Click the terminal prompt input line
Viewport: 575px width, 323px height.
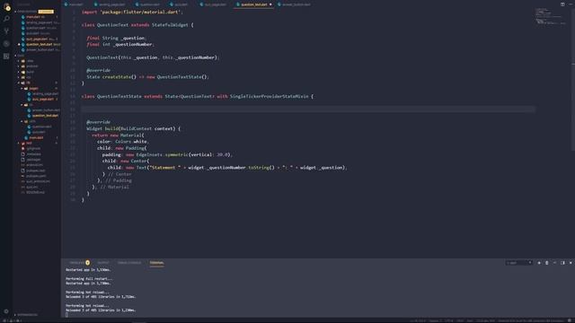66,315
